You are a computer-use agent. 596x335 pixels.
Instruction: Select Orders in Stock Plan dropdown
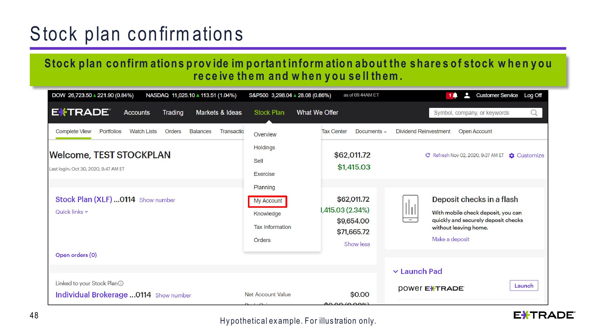pyautogui.click(x=262, y=240)
